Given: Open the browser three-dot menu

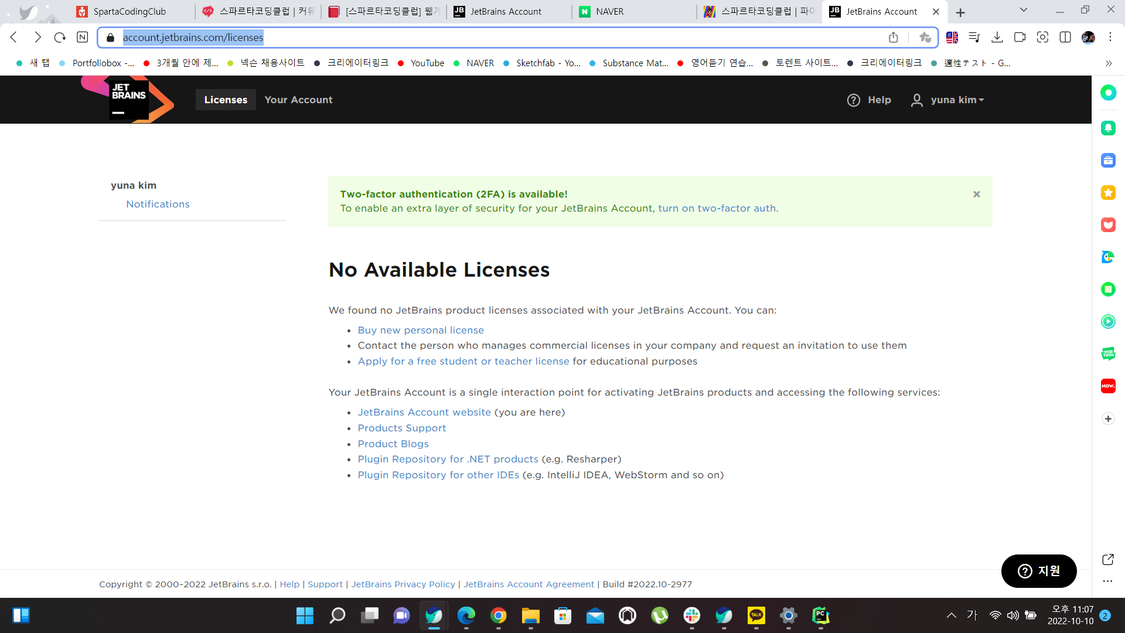Looking at the screenshot, I should [1110, 38].
